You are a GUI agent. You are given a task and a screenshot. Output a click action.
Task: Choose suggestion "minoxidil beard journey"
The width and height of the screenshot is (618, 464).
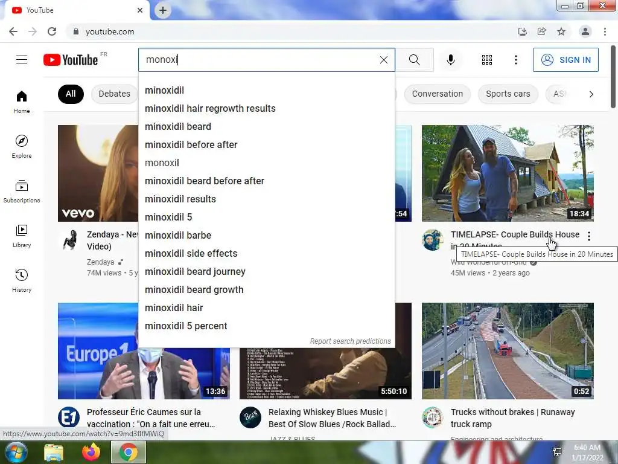pos(266,272)
